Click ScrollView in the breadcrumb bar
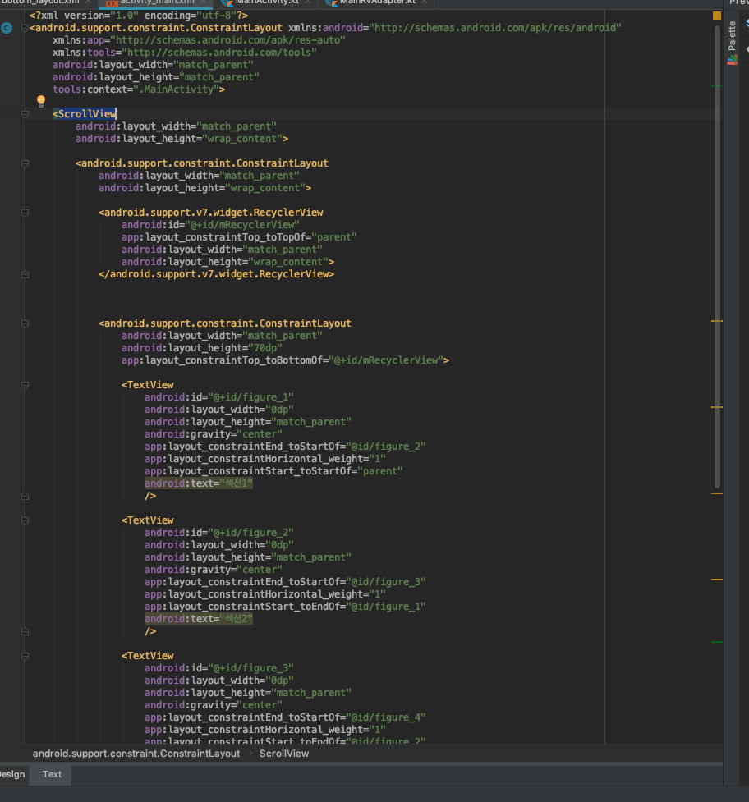 coord(284,754)
